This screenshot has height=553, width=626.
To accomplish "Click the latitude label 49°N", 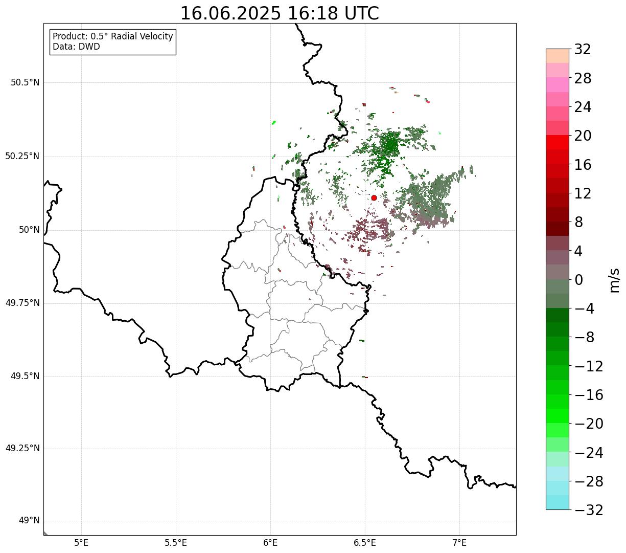I will coord(29,521).
